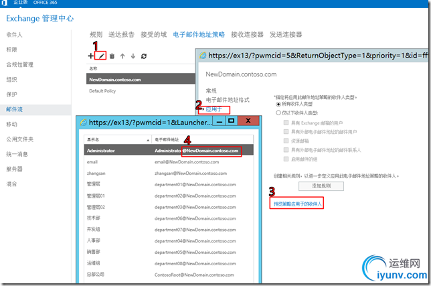Open the 电子邮件地址格式 section
Viewport: 431px width, 286px height.
point(228,100)
